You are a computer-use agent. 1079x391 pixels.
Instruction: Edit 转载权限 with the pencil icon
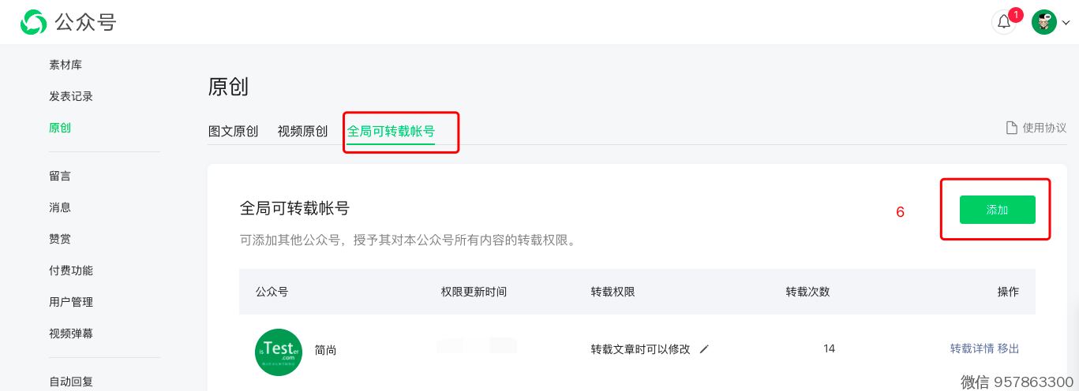tap(704, 349)
